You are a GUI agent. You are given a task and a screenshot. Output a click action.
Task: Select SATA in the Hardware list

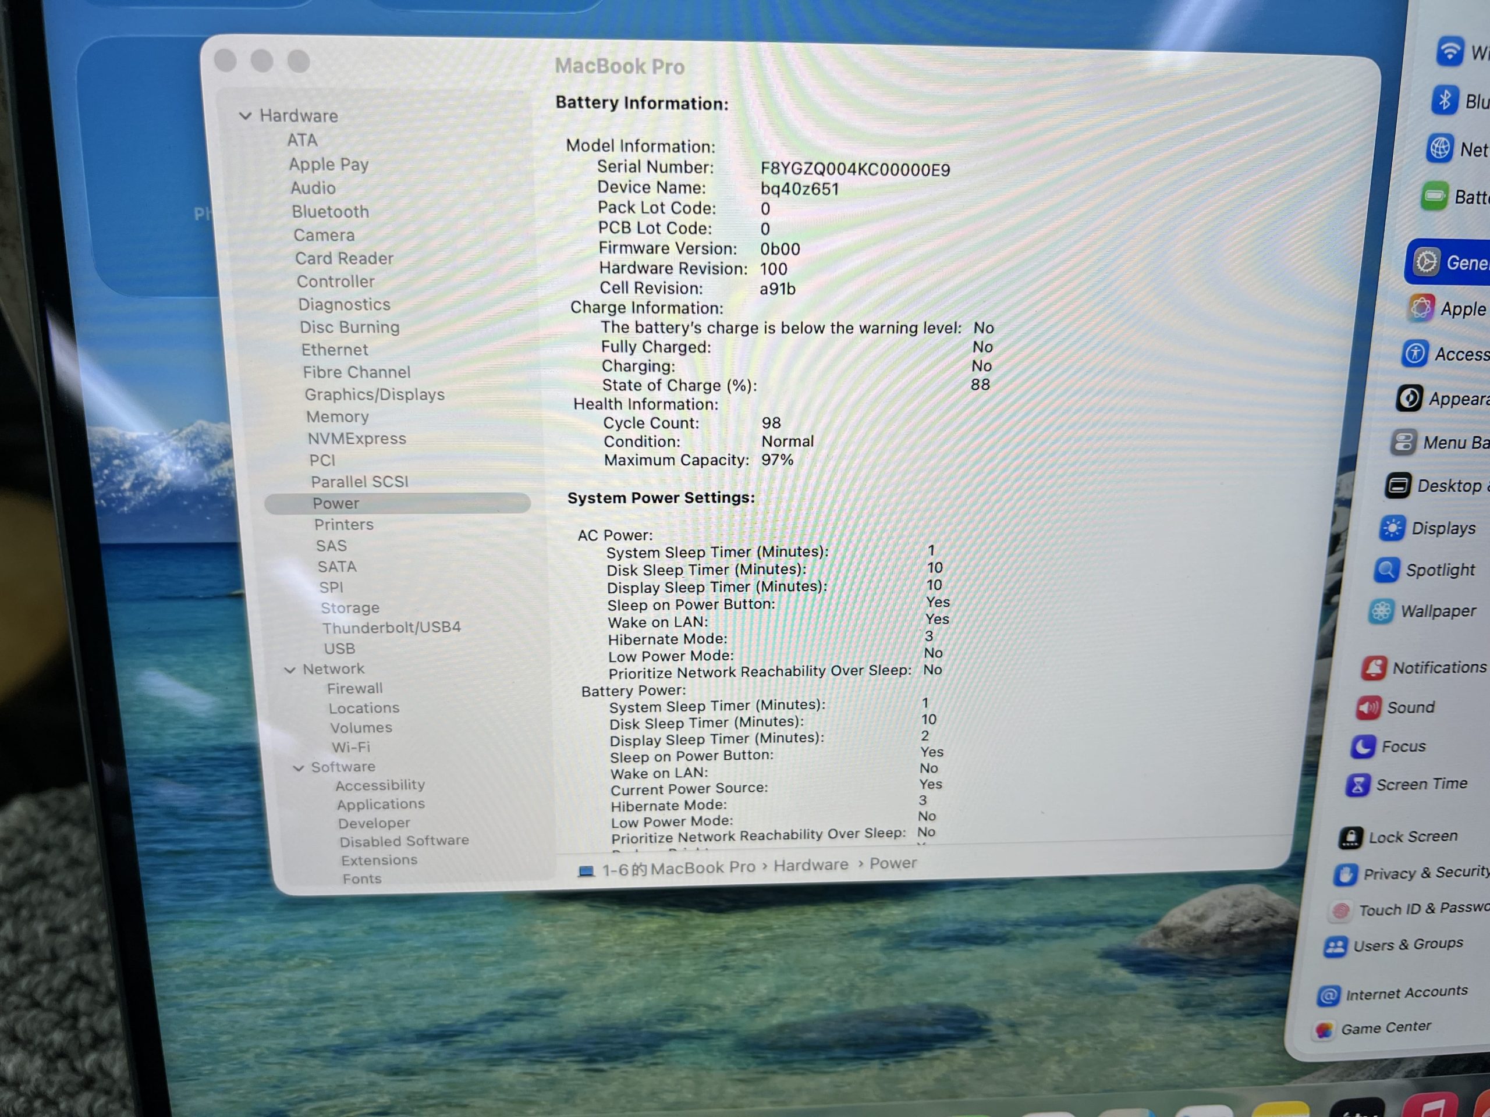pyautogui.click(x=337, y=567)
